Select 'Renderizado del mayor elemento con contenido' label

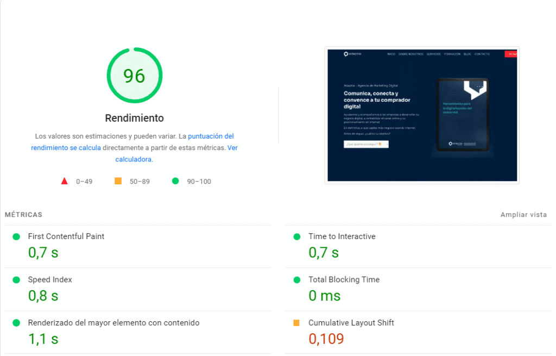pyautogui.click(x=113, y=323)
